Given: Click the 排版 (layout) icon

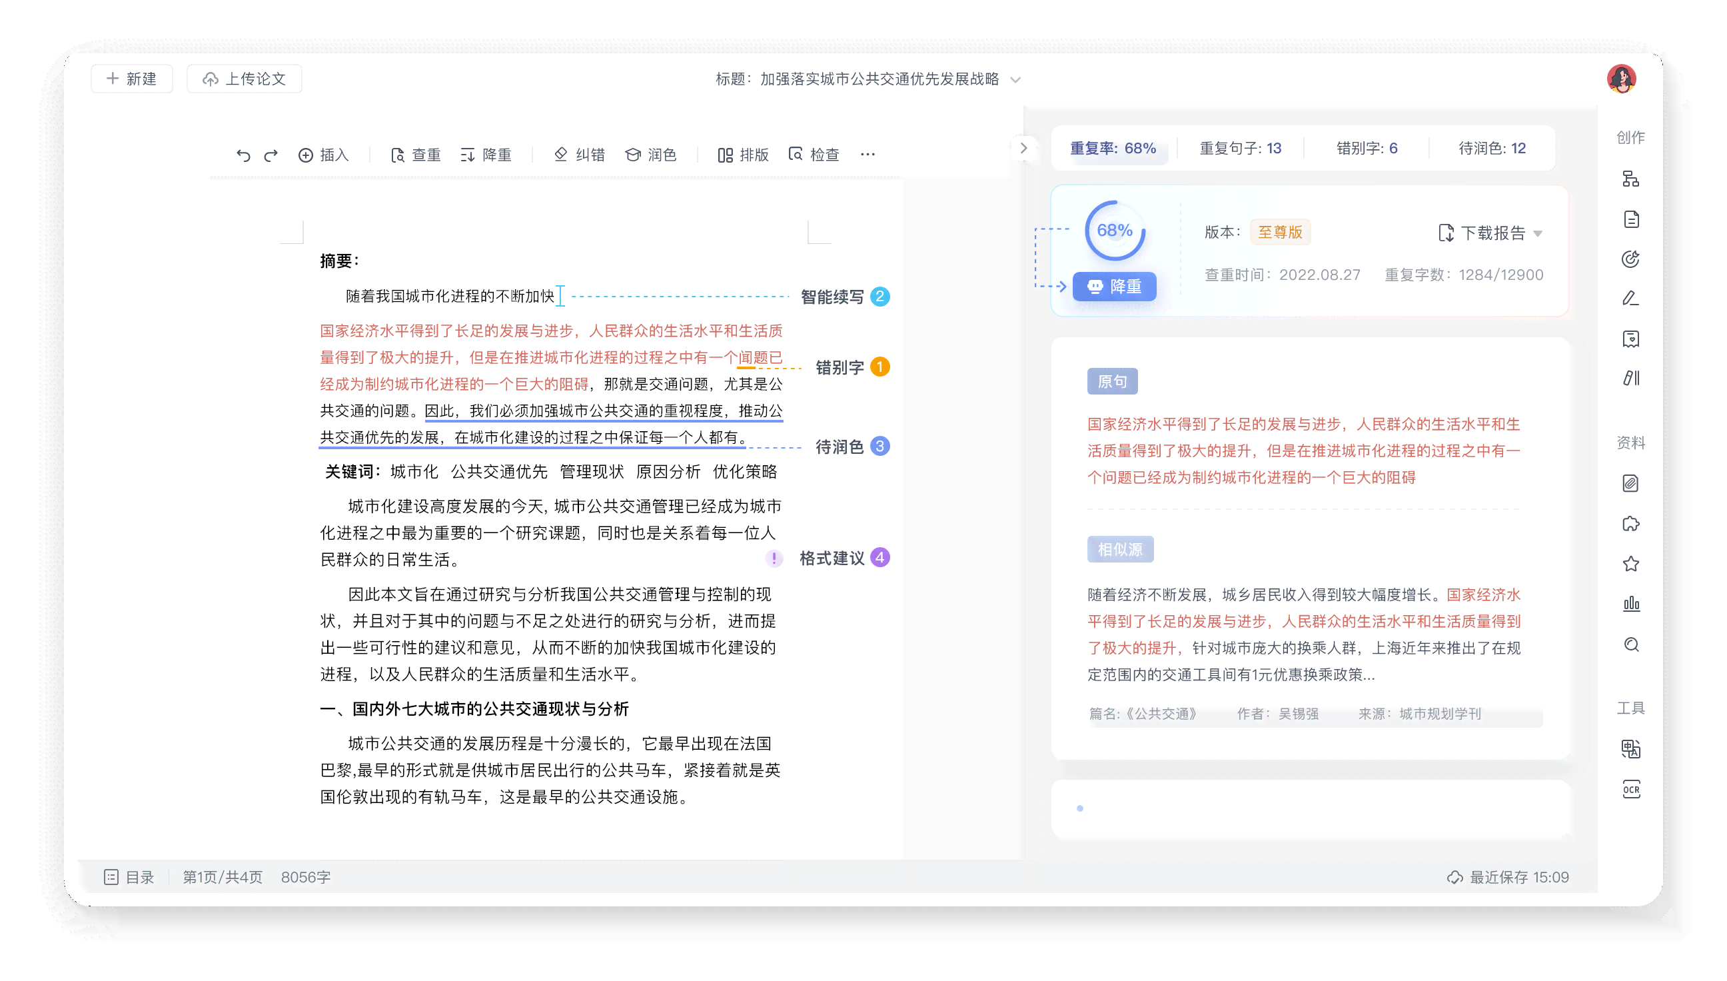Looking at the screenshot, I should [x=724, y=154].
